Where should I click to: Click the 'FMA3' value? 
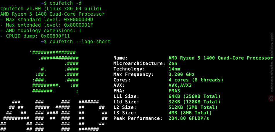point(174,91)
